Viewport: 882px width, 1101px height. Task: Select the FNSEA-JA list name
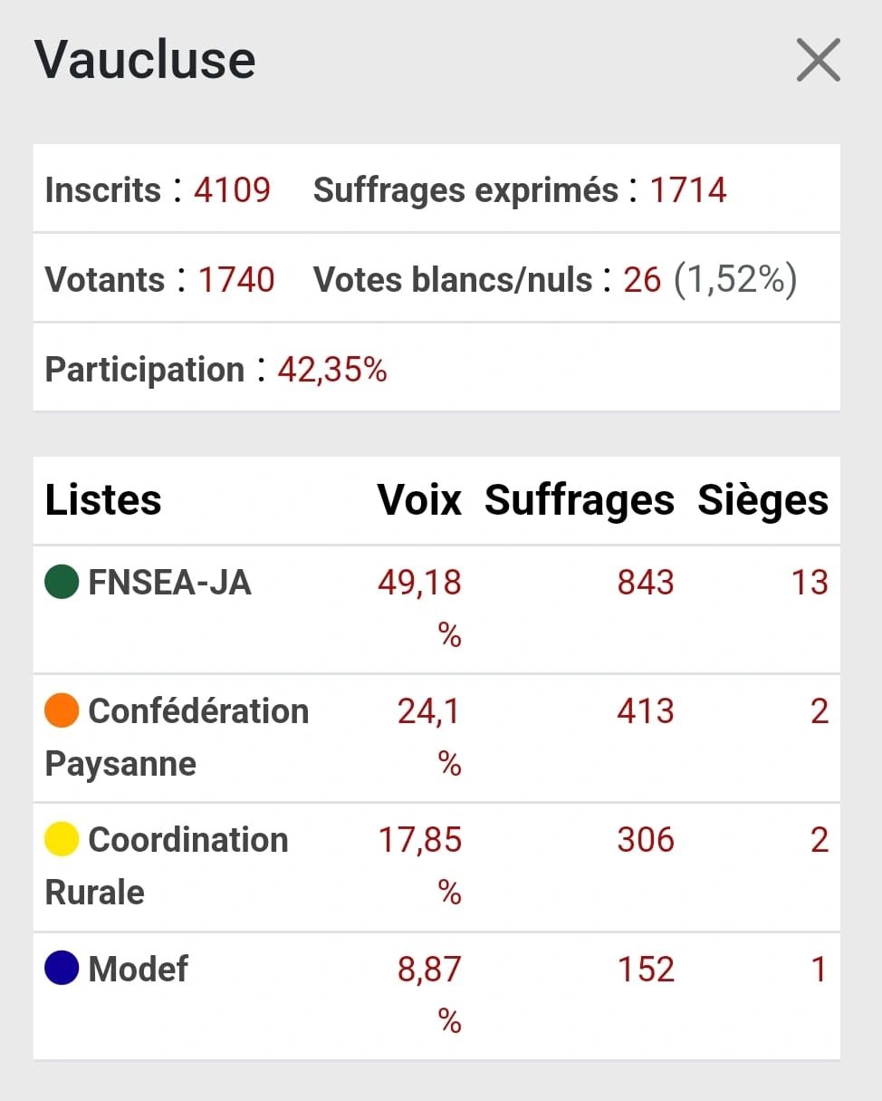[x=169, y=583]
